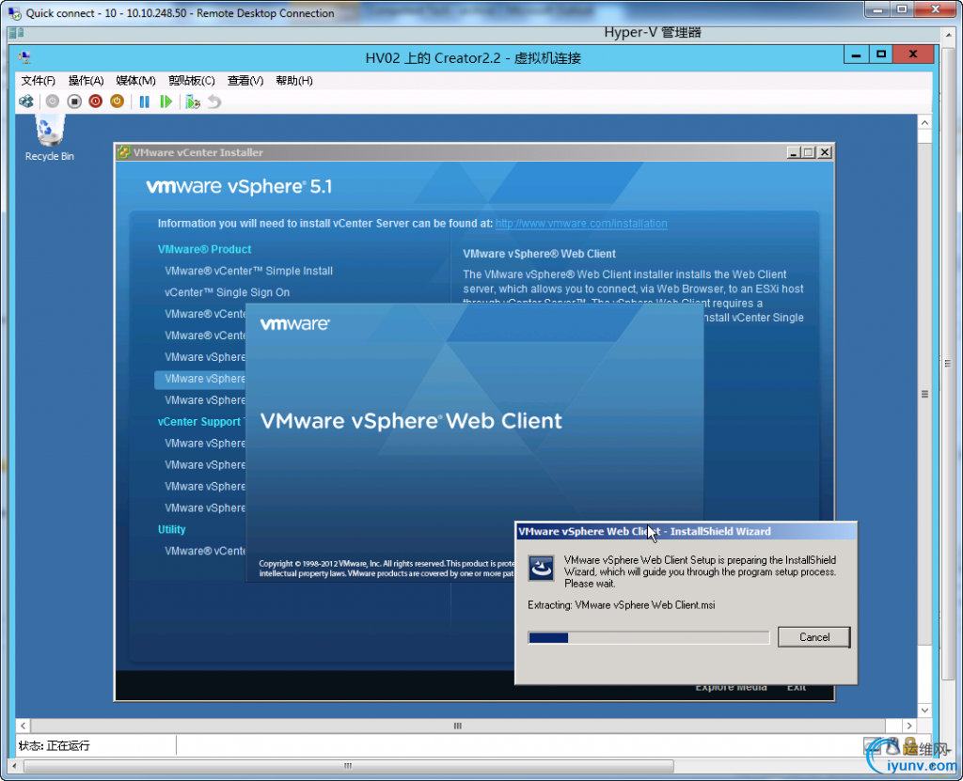Click the VM view vertical scrollbar up arrow
Screen dimensions: 963x781
[x=925, y=123]
